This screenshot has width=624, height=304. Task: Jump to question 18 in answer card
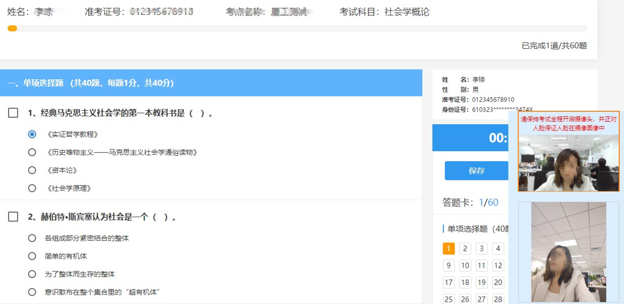(465, 282)
